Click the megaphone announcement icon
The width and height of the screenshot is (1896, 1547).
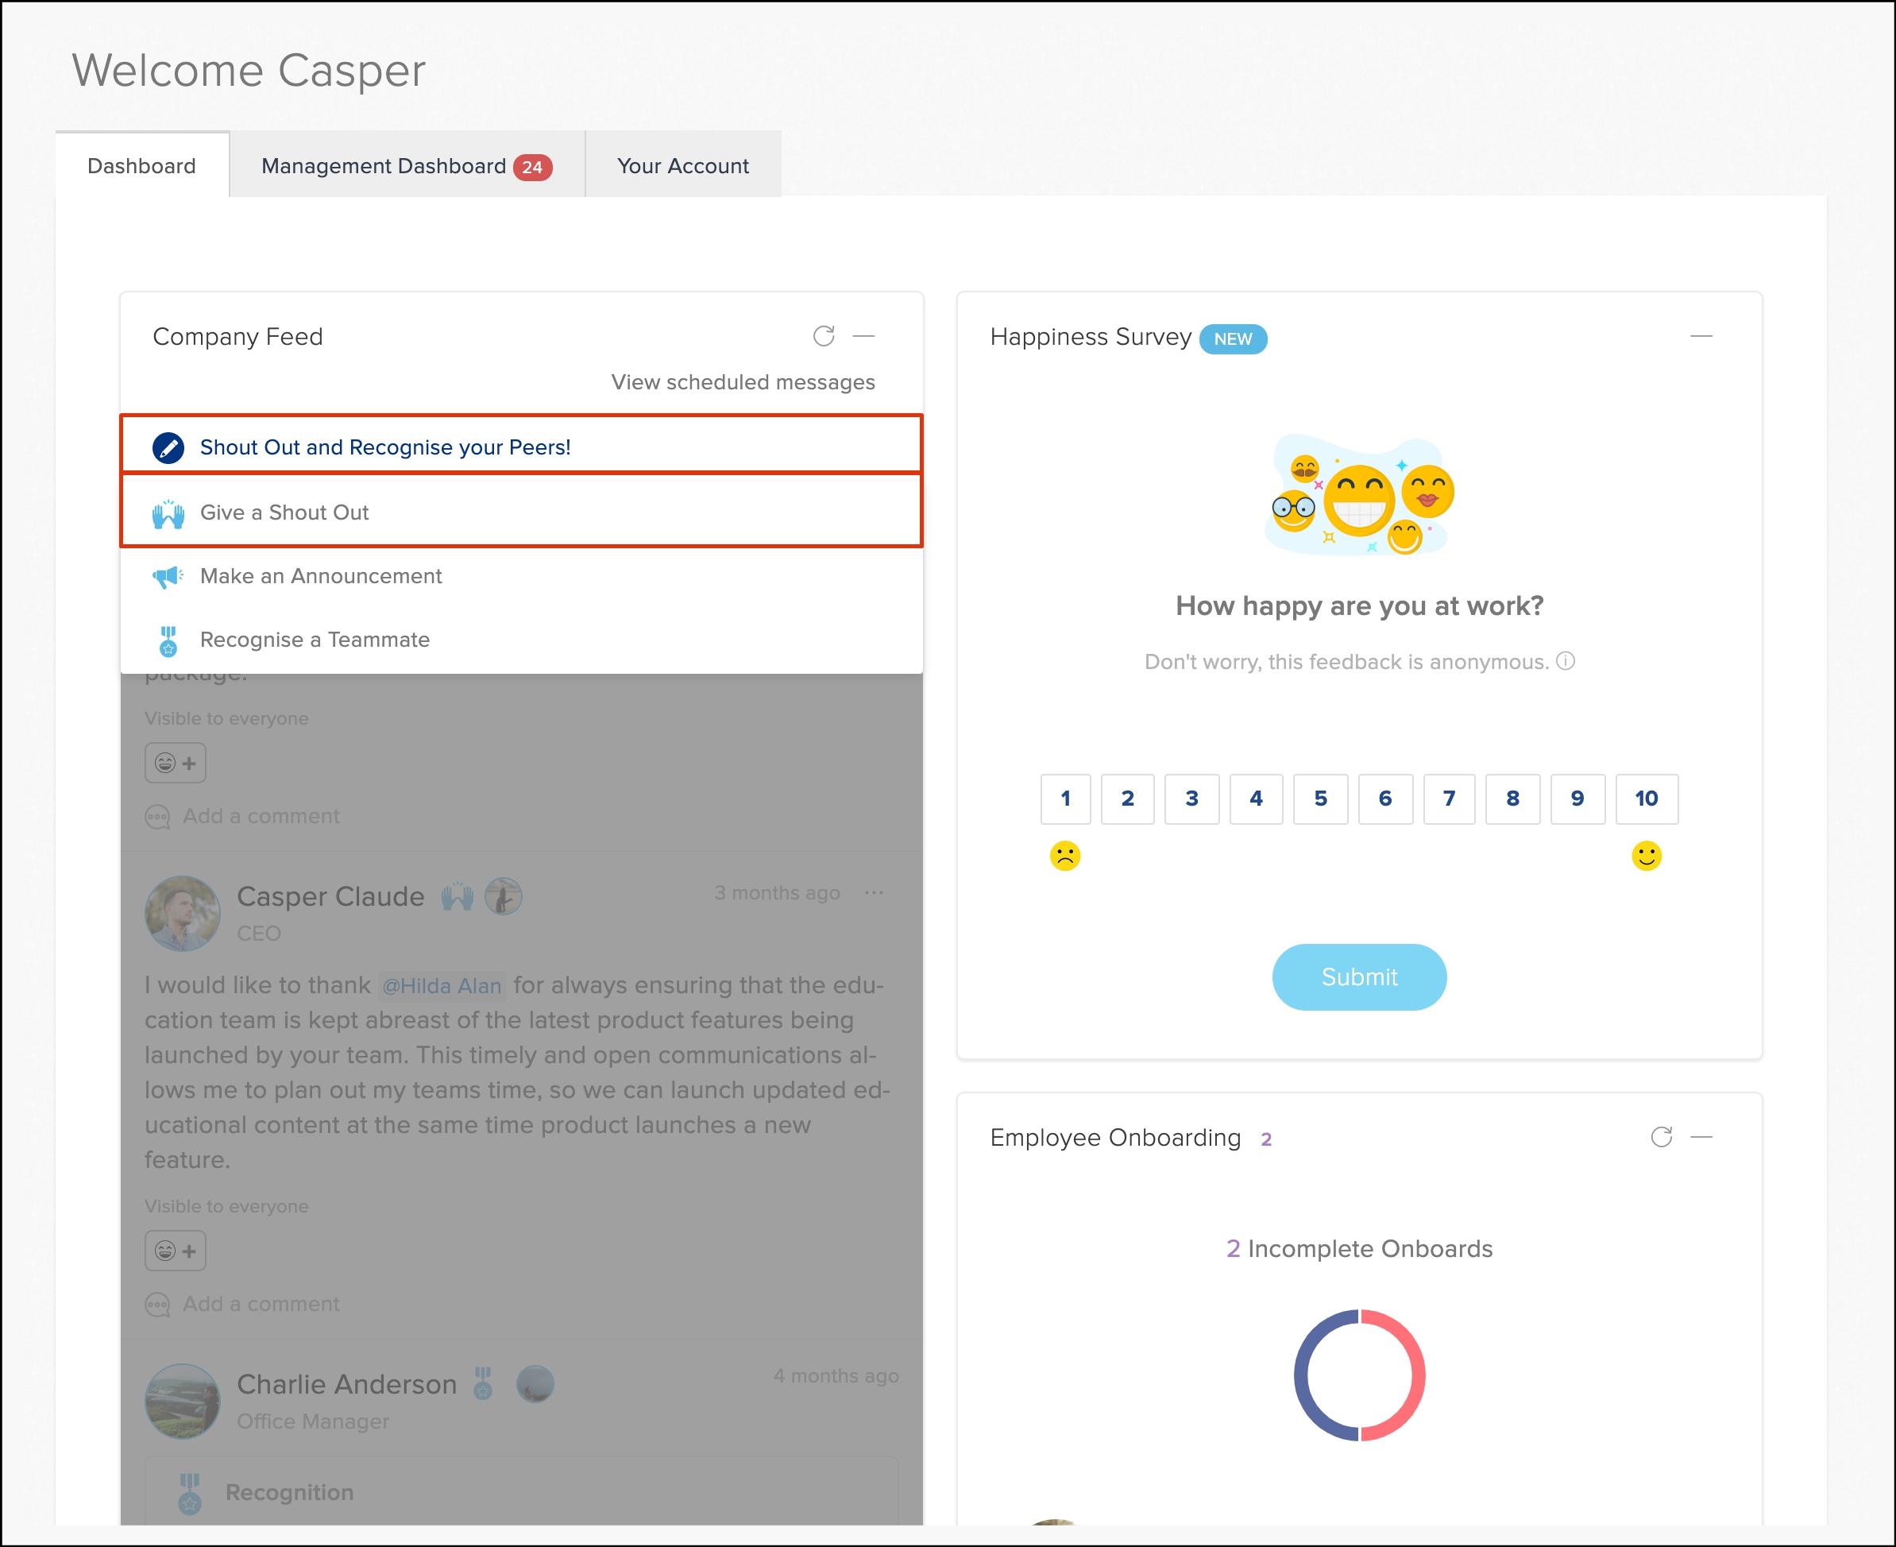pyautogui.click(x=168, y=577)
